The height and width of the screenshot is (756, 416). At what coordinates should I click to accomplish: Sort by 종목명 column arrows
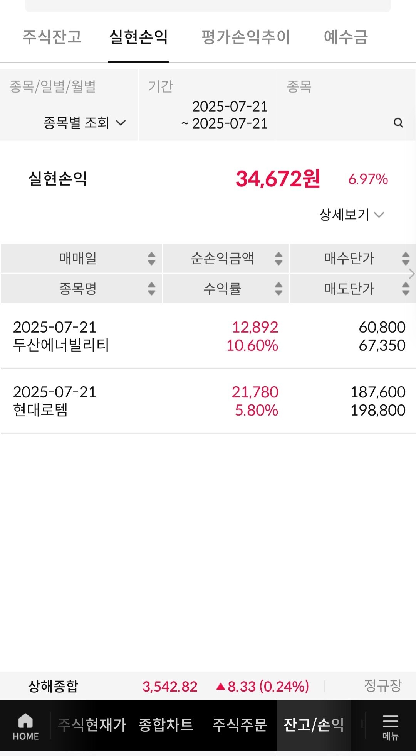coord(151,289)
